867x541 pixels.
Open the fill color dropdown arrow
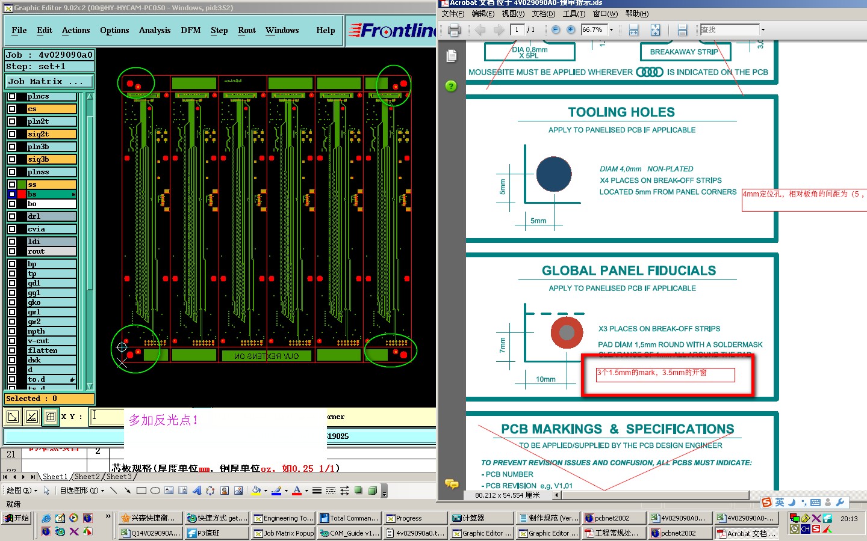(x=266, y=491)
